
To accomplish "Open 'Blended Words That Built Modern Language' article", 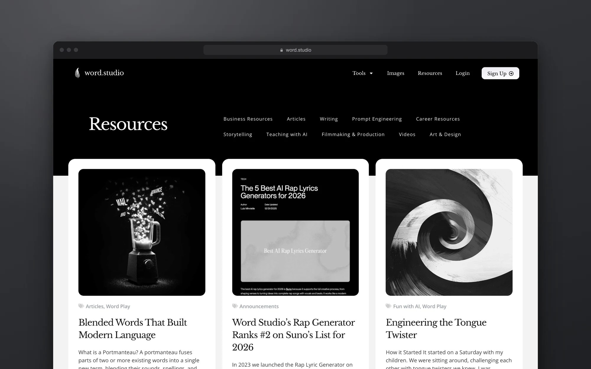I will tap(133, 329).
